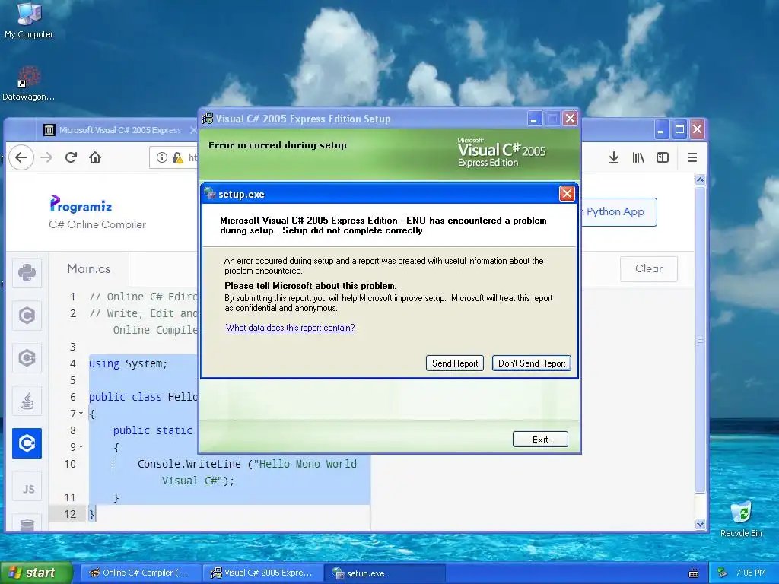Collapse code fold arrow at line 7
The image size is (779, 584).
click(81, 413)
